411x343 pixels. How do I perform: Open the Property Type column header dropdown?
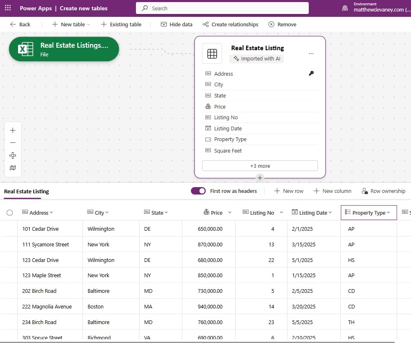[388, 213]
